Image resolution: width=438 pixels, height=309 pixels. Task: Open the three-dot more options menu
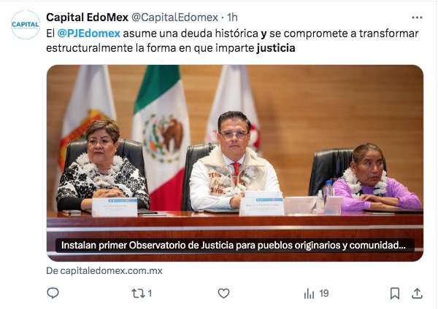tap(417, 17)
